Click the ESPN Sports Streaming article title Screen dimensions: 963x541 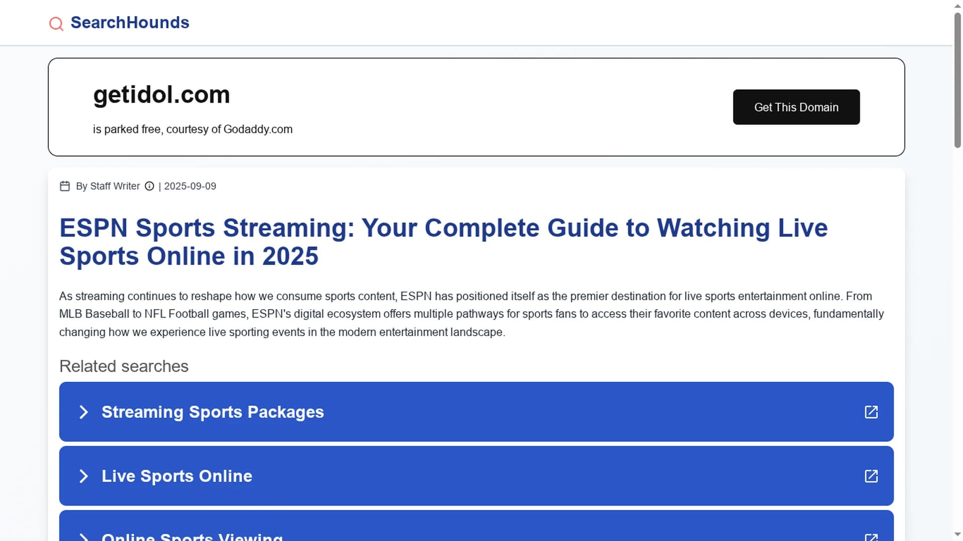click(443, 242)
